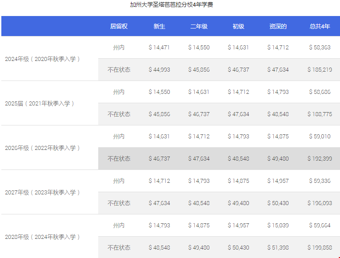This screenshot has height=258, width=340.
Task: Click the $ 59,336 four-year total
Action: [x=320, y=181]
